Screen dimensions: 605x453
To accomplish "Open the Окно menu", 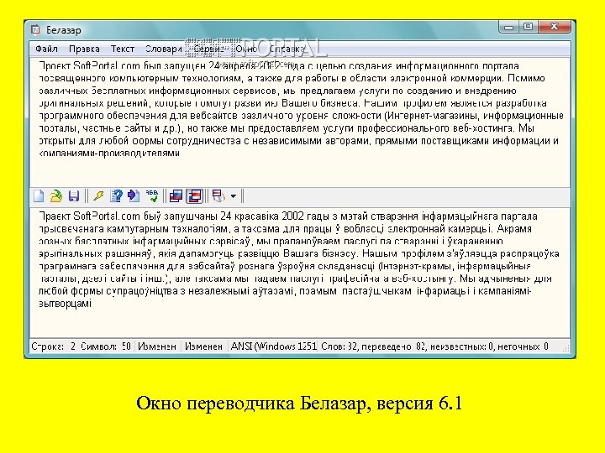I will (x=246, y=49).
